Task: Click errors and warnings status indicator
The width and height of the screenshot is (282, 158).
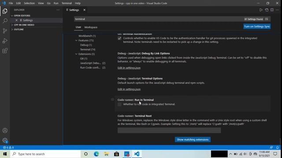Action: [x=8, y=147]
